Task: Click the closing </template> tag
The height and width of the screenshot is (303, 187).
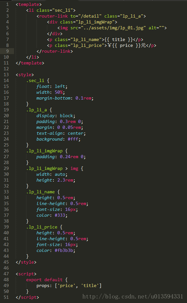Action: [30, 63]
